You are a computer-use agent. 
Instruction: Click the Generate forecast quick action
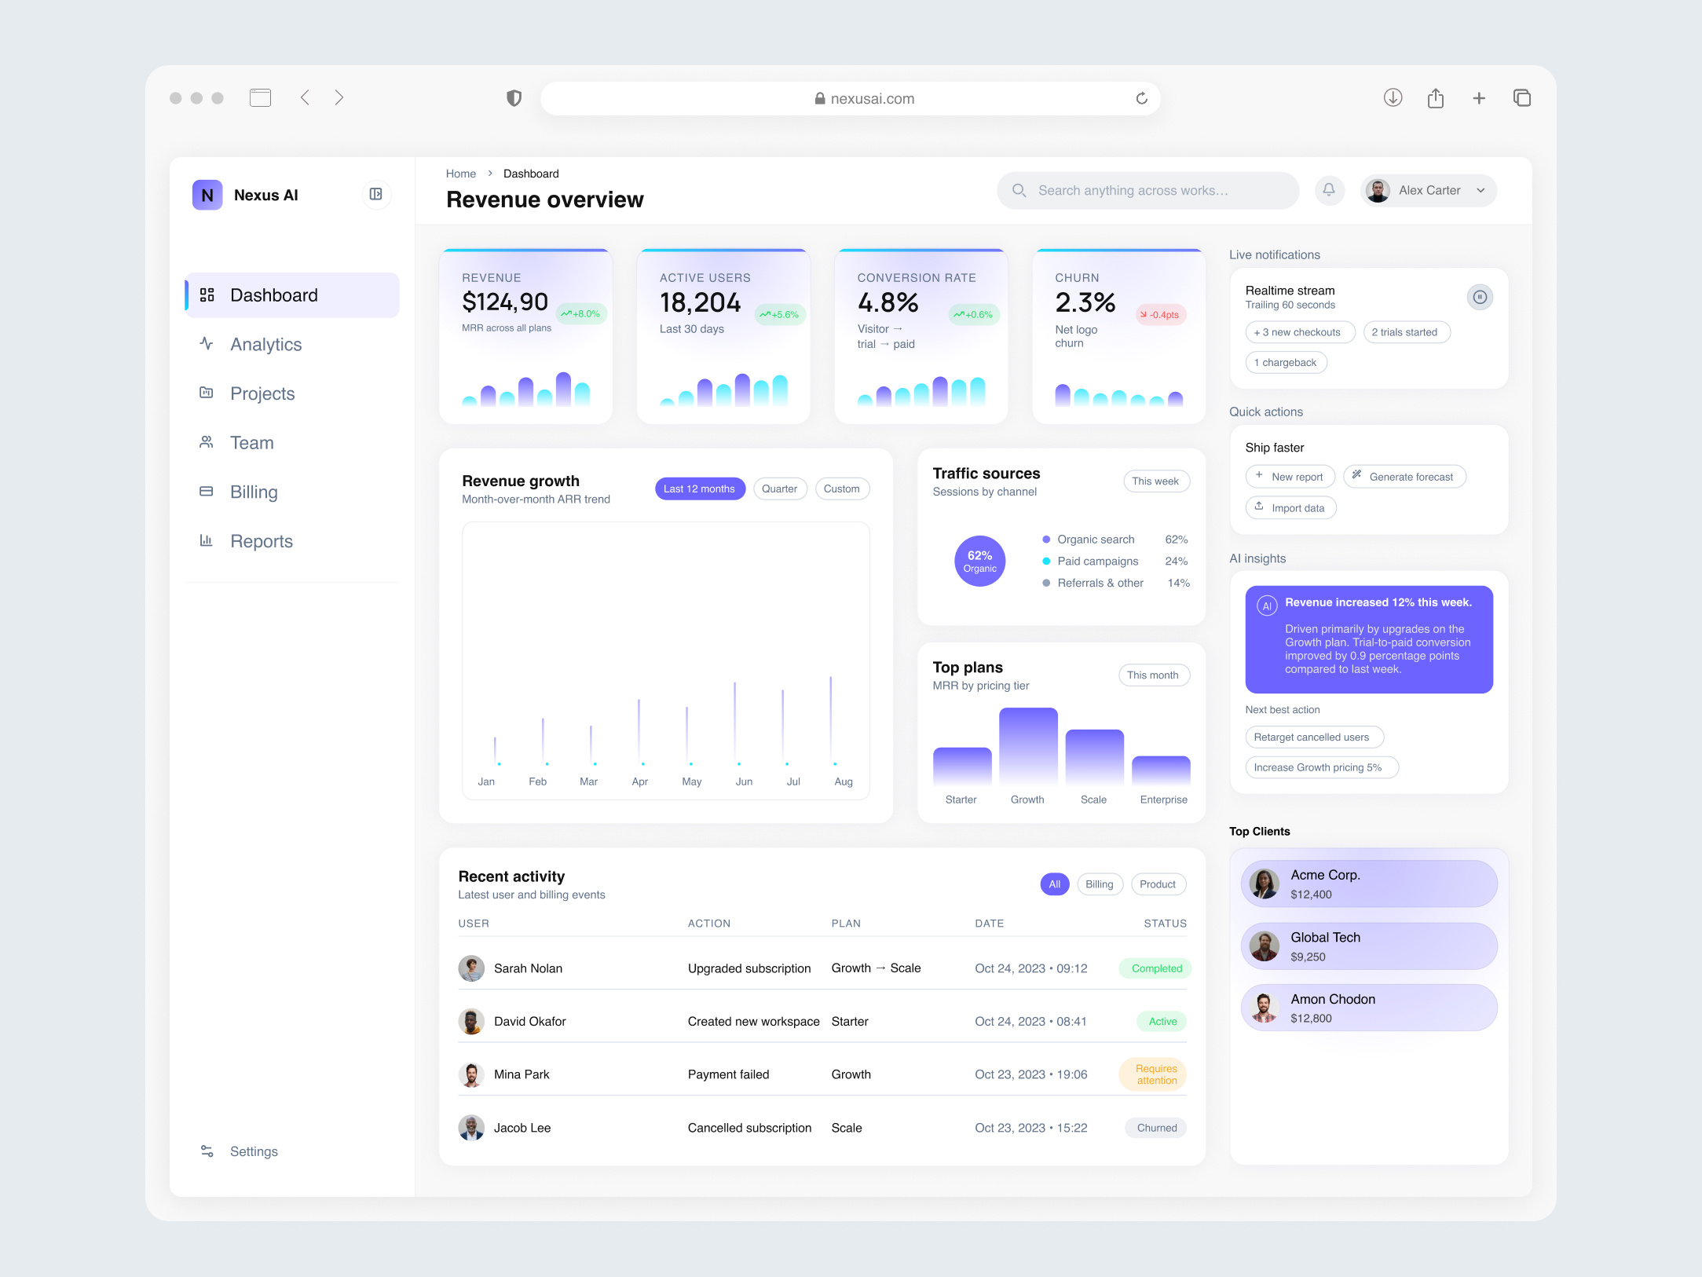coord(1404,476)
